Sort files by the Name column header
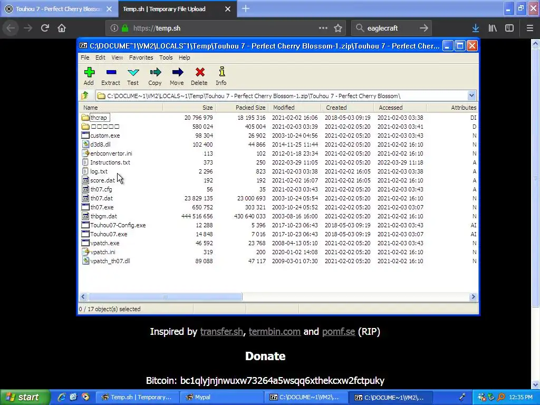The height and width of the screenshot is (405, 540). [x=121, y=108]
